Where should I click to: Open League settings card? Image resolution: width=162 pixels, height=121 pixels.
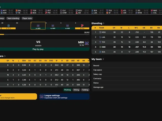pyautogui.click(x=64, y=97)
